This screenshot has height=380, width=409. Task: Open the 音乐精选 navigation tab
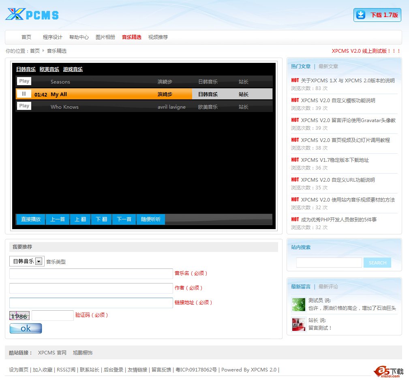(131, 37)
